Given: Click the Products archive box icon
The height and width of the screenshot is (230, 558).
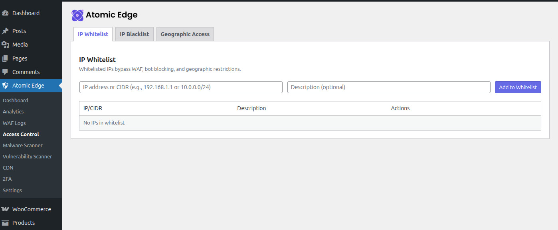Looking at the screenshot, I should (x=5, y=223).
